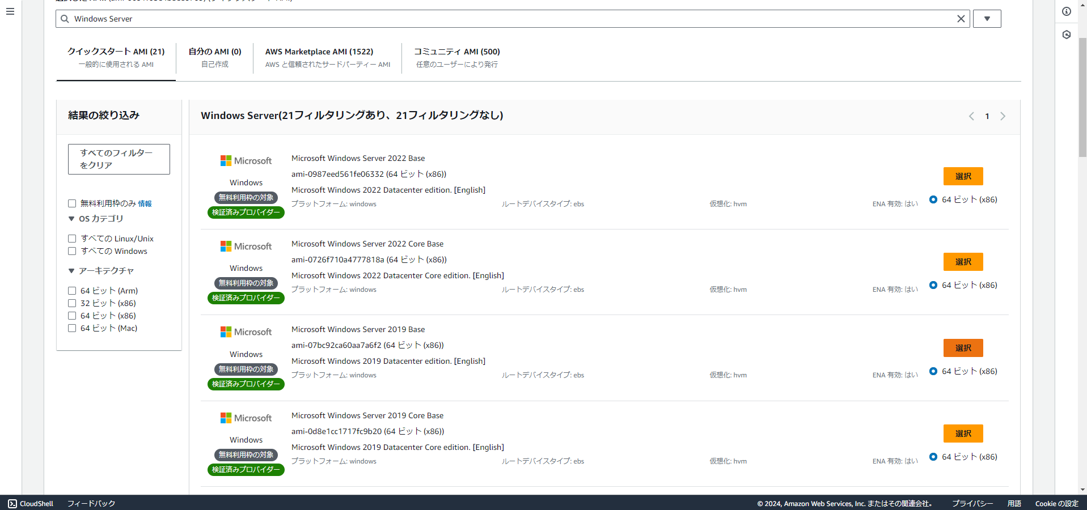The height and width of the screenshot is (510, 1087).
Task: Select Windows Server 2022 Base AMI
Action: (x=963, y=176)
